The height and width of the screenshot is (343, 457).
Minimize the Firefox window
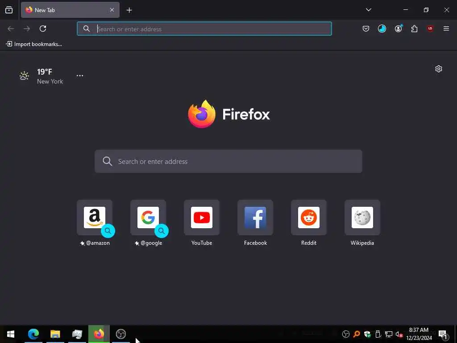(405, 10)
